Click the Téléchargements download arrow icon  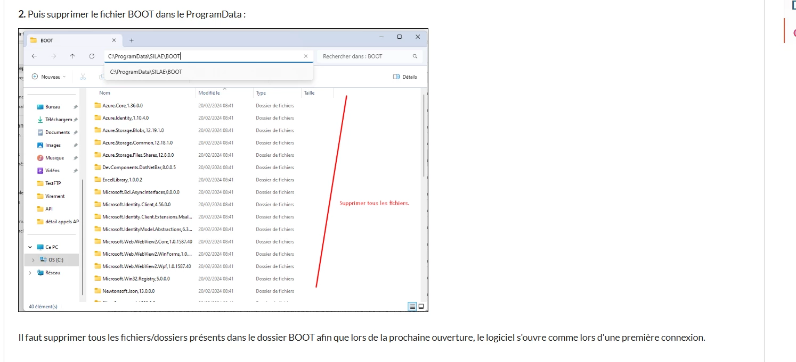40,120
